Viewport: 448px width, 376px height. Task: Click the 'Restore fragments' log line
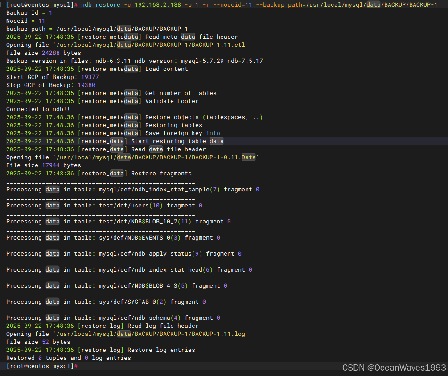99,173
